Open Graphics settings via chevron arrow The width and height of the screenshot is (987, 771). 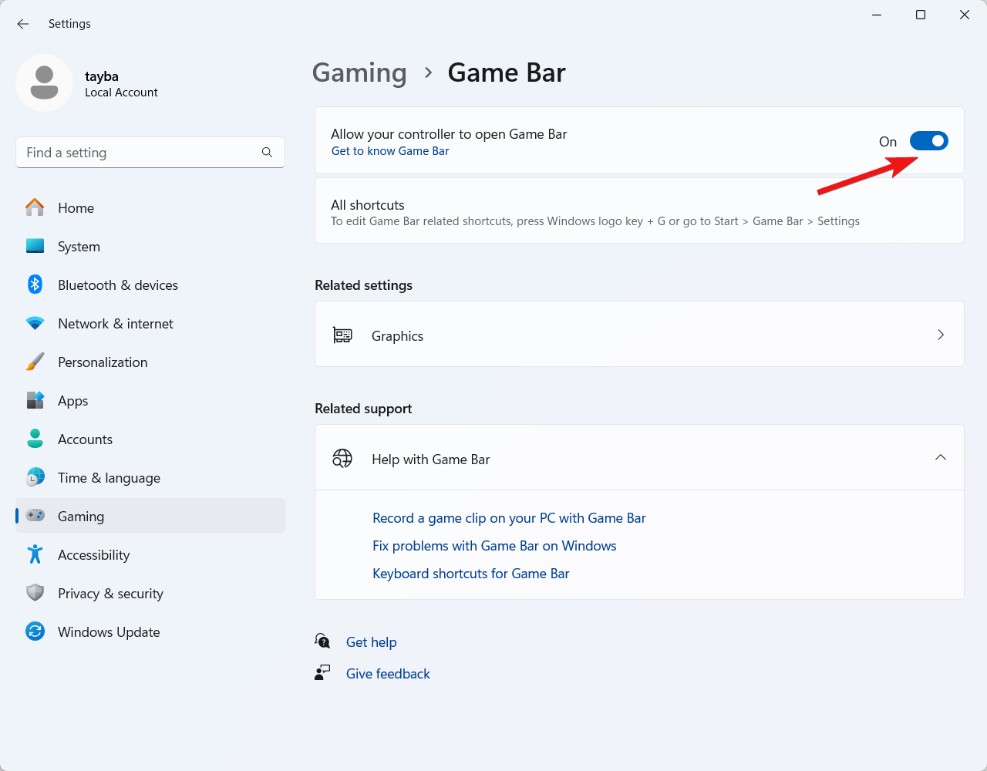pyautogui.click(x=940, y=335)
